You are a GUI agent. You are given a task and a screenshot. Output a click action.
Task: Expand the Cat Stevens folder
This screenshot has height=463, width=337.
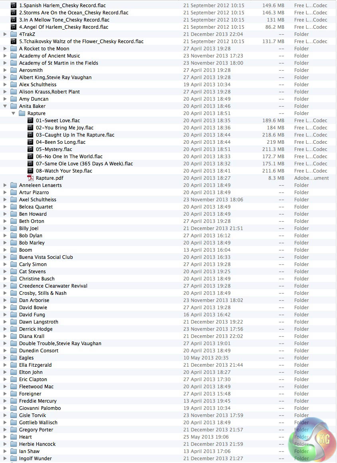pos(5,271)
